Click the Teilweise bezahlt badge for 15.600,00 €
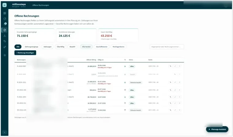Viewport: 233px width, 137px height. (x=135, y=82)
